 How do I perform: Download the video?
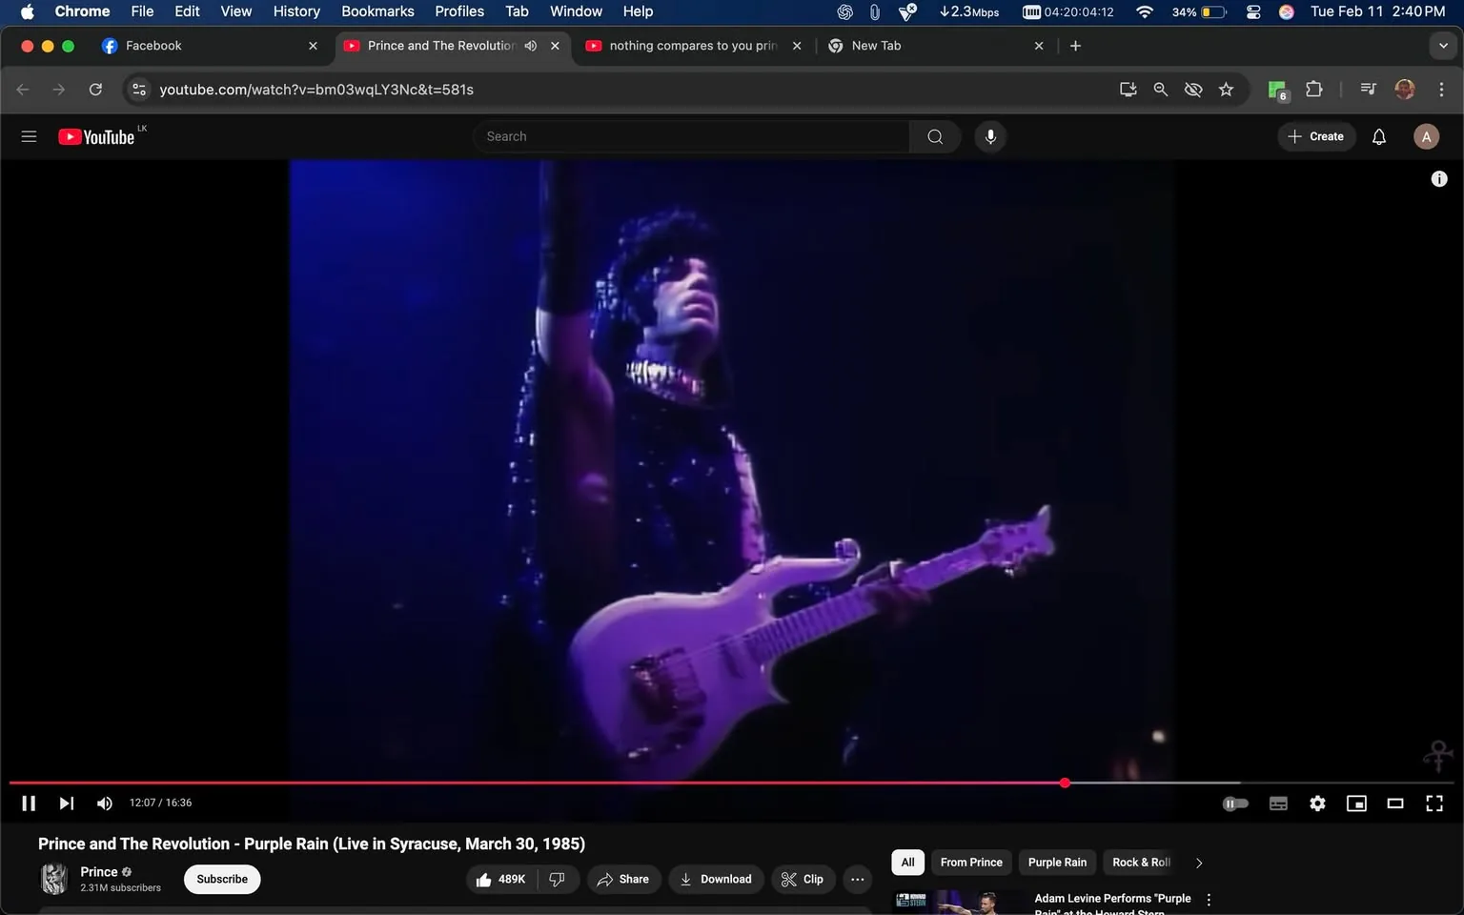coord(716,879)
